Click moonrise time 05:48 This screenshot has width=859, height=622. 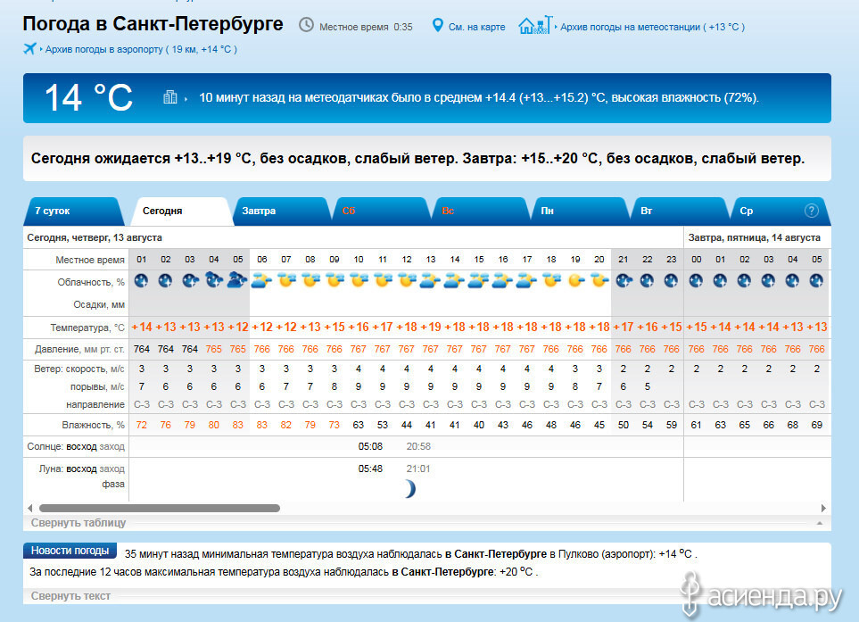pyautogui.click(x=370, y=469)
